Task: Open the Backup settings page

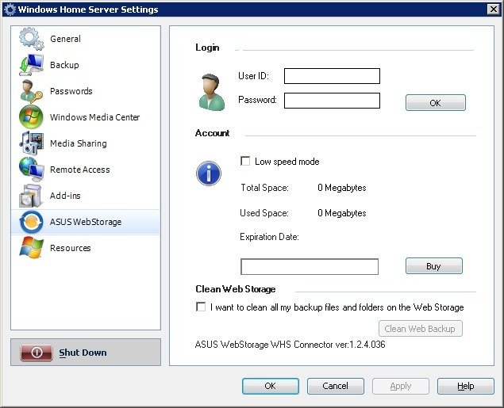Action: [x=86, y=65]
